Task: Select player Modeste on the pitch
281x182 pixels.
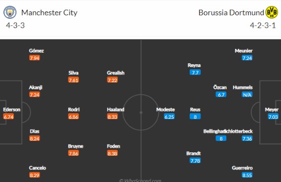Action: click(x=165, y=109)
